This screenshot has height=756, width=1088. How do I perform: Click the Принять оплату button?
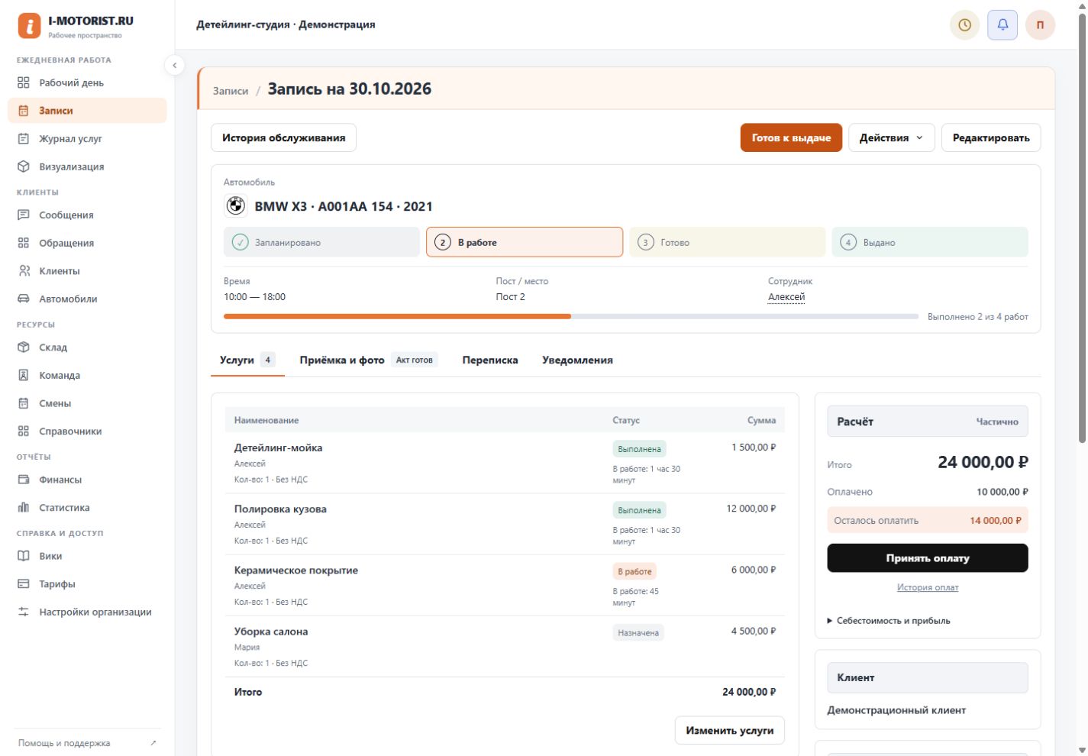pyautogui.click(x=928, y=558)
